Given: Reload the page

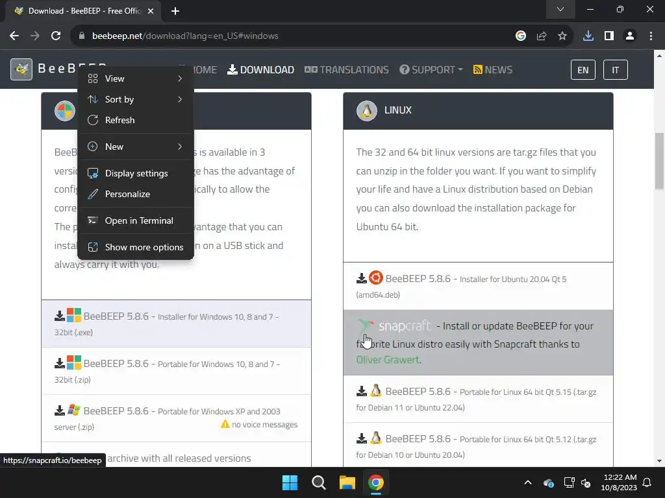Looking at the screenshot, I should tap(56, 36).
